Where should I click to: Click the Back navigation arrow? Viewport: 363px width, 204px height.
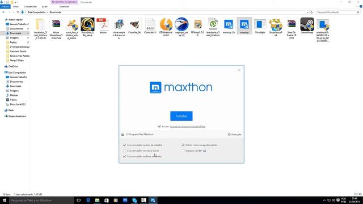(x=3, y=12)
